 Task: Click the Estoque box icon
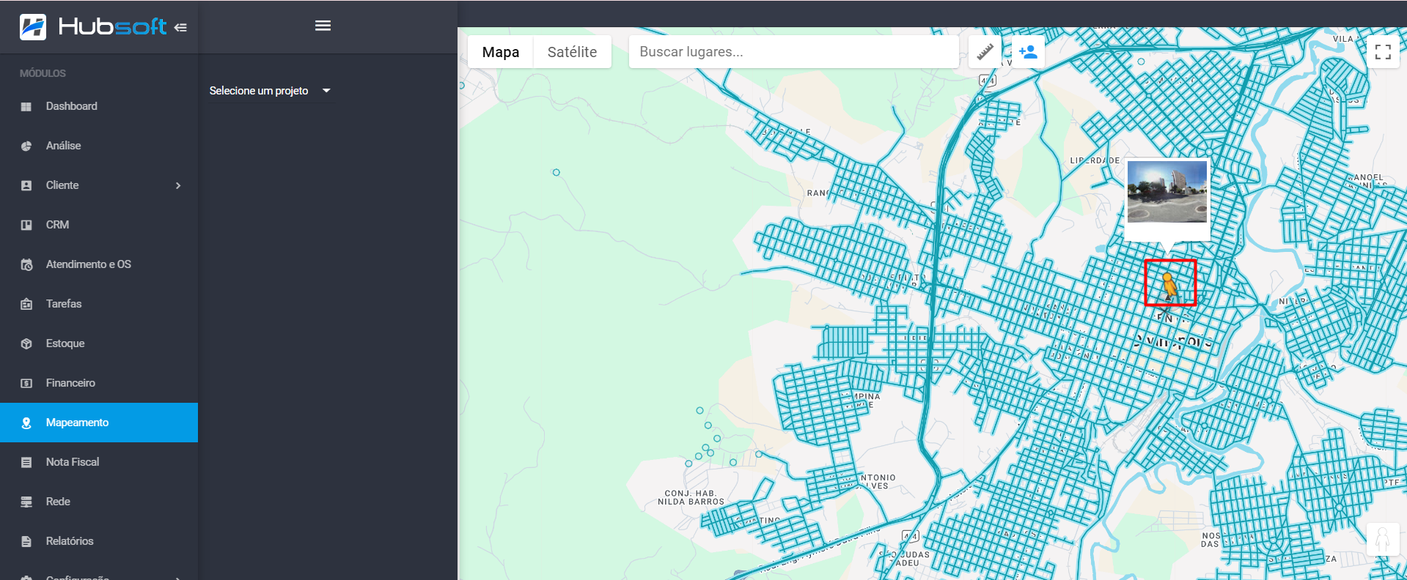tap(26, 344)
